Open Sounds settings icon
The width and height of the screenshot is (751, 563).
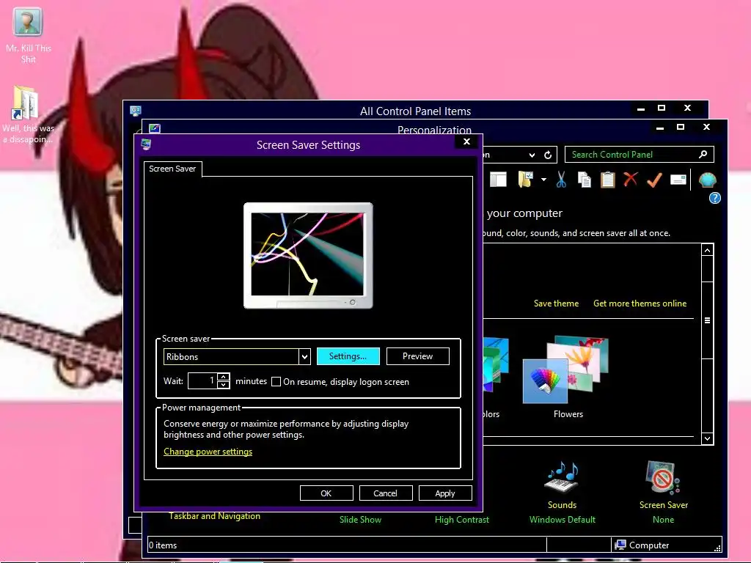coord(562,478)
